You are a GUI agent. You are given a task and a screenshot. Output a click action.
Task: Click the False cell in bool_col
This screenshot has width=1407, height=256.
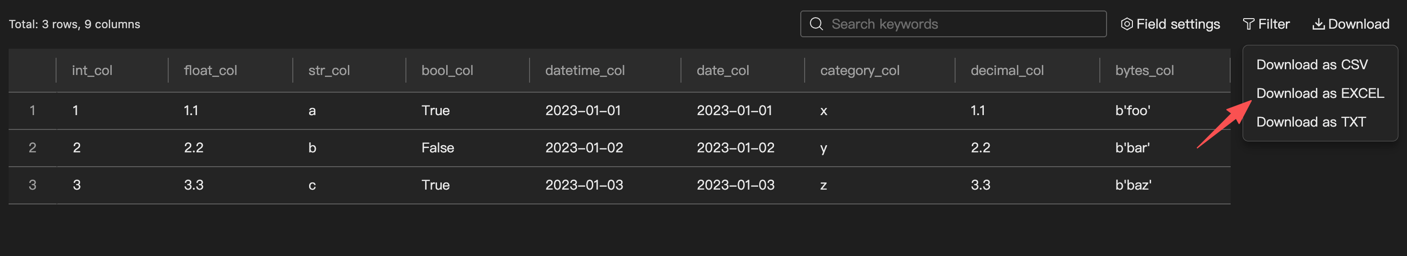[438, 148]
